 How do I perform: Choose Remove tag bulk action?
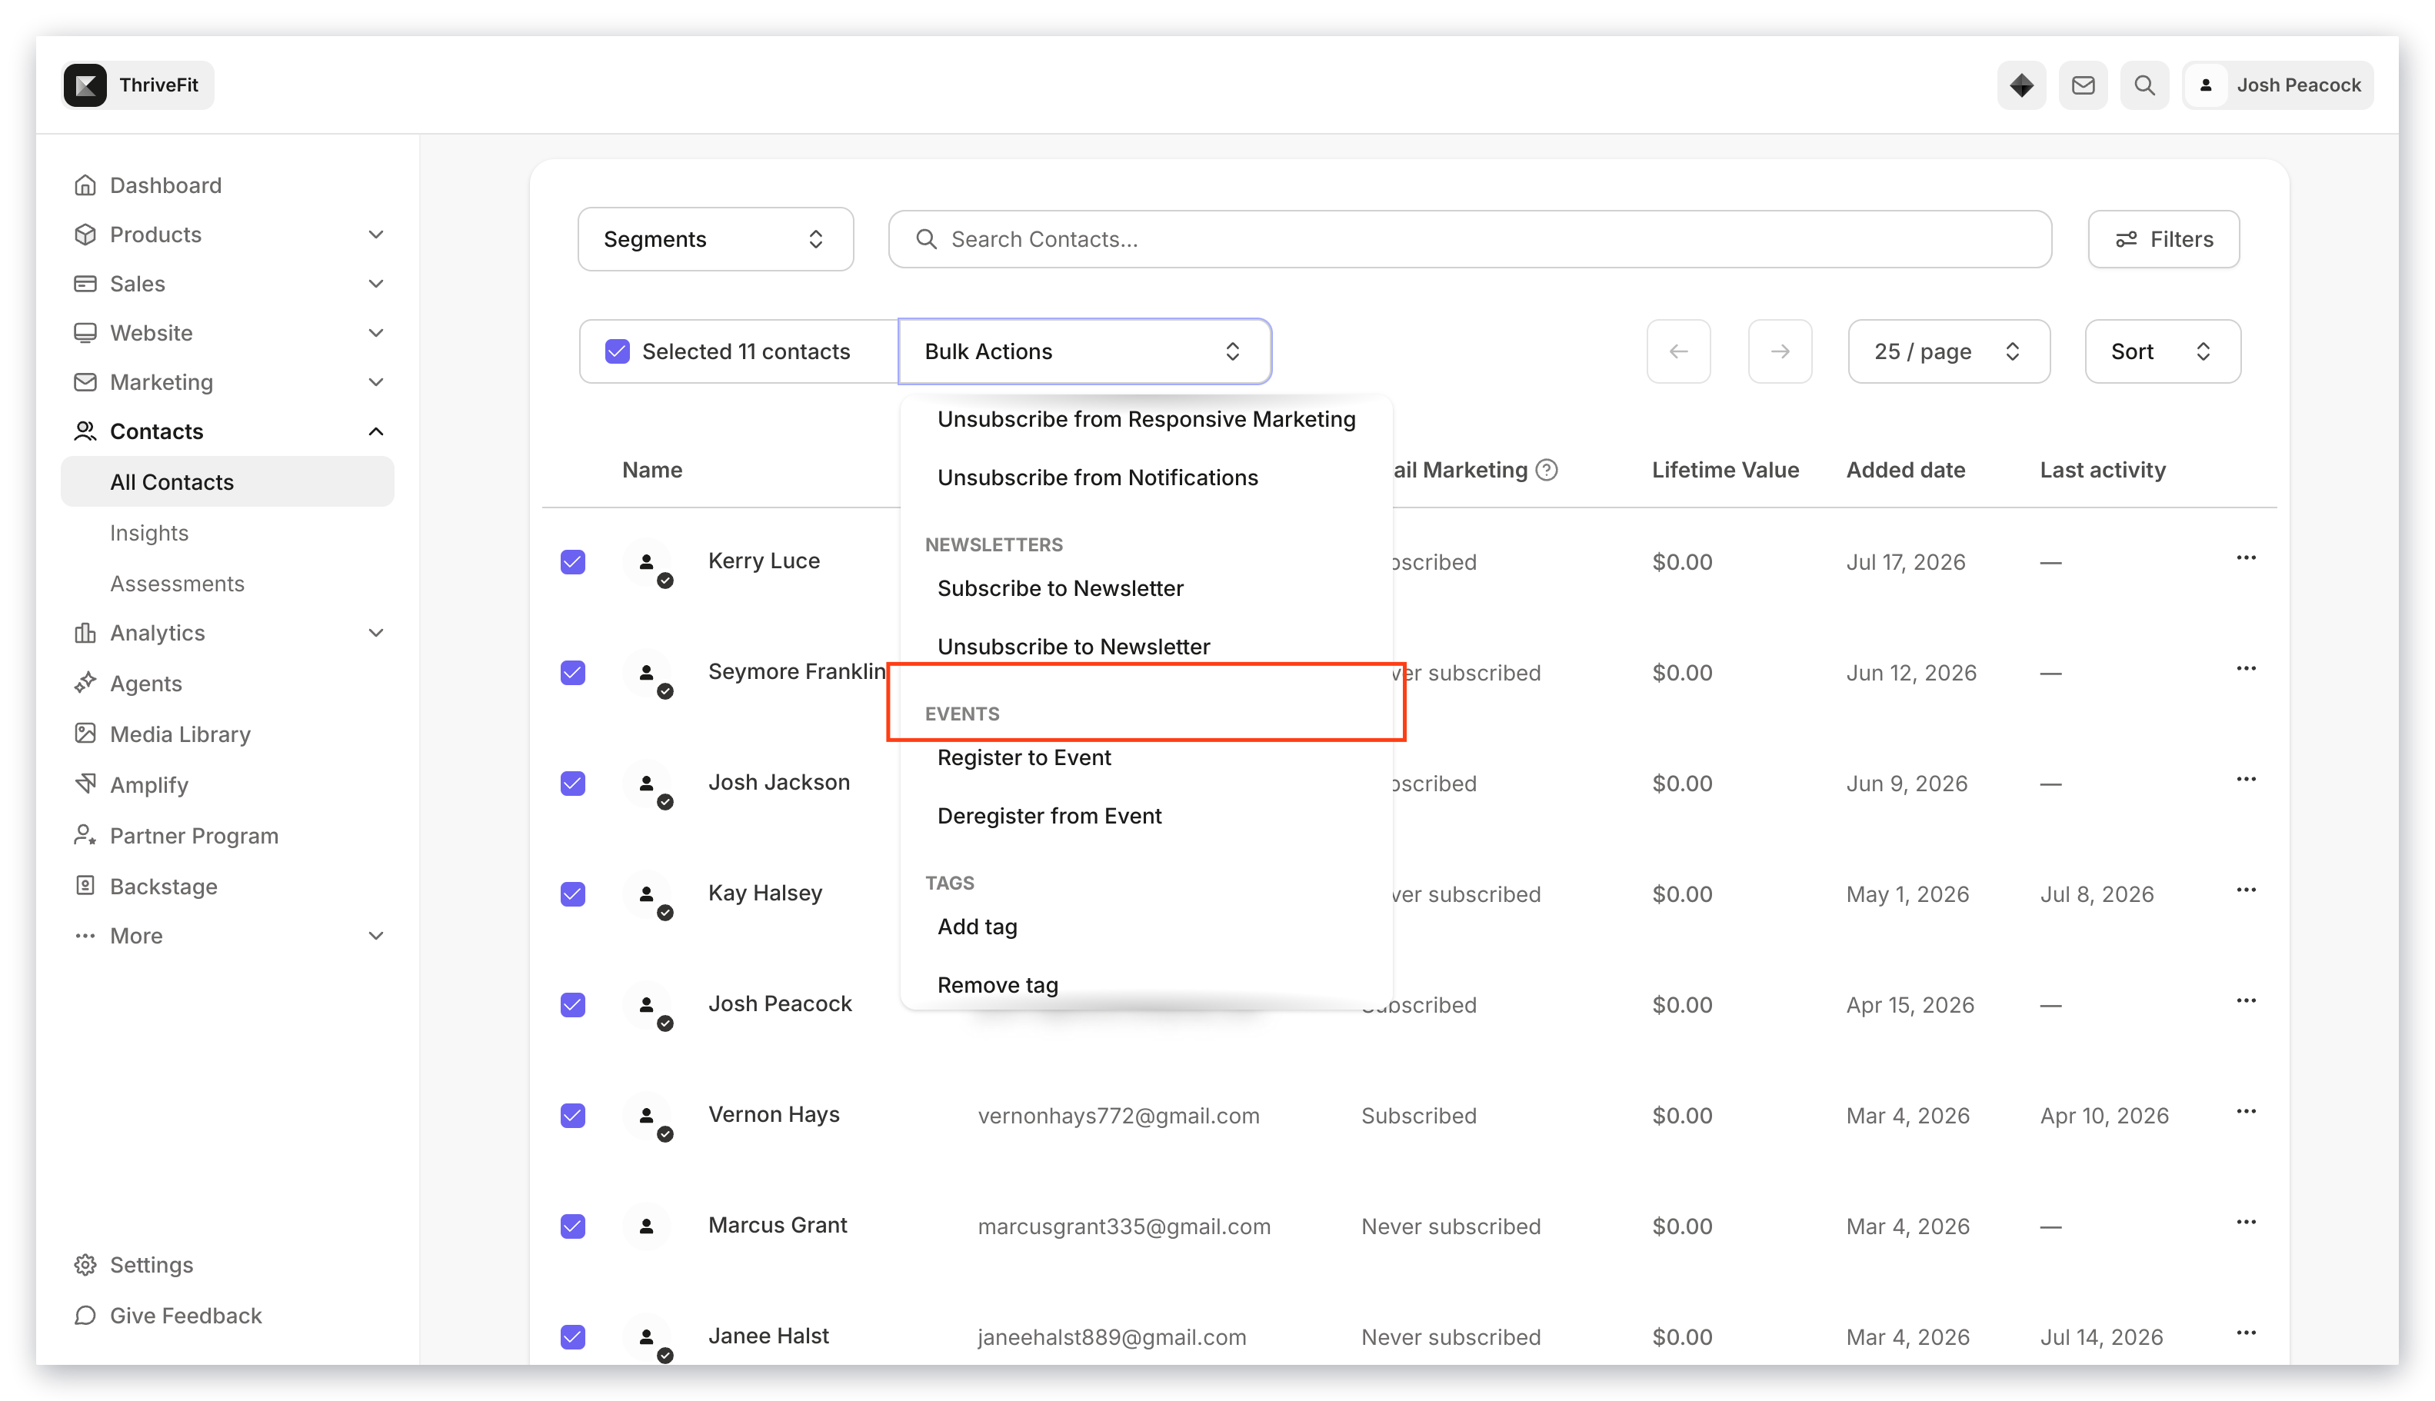pyautogui.click(x=997, y=985)
